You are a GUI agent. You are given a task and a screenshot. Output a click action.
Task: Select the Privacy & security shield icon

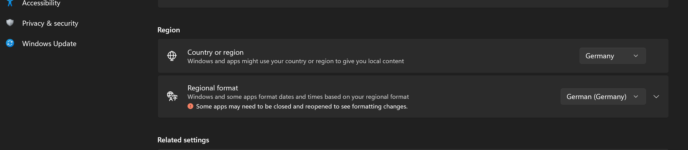click(x=10, y=23)
